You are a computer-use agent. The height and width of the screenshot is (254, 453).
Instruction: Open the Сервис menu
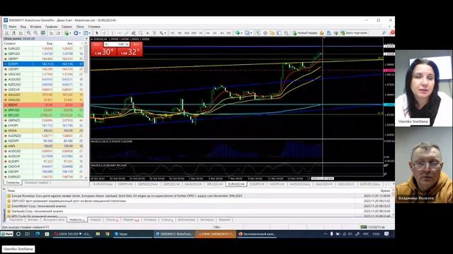pyautogui.click(x=67, y=27)
